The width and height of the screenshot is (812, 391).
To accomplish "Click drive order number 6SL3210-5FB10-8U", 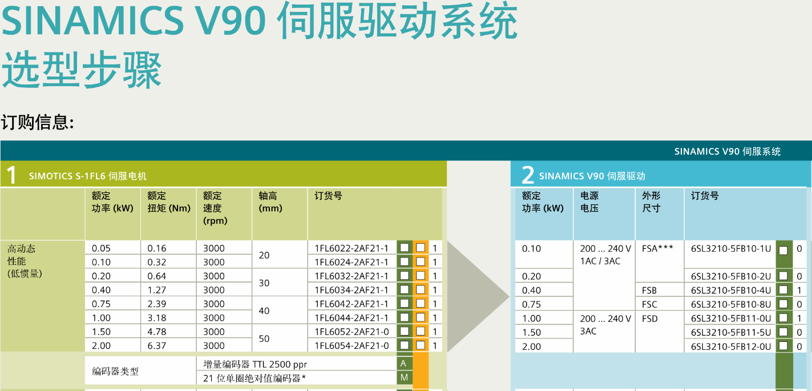I will click(730, 304).
